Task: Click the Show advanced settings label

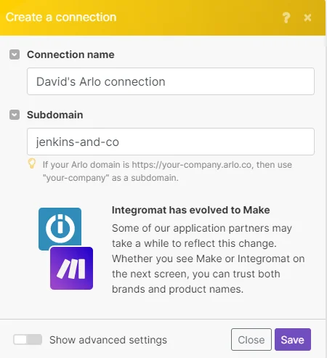Action: [108, 340]
